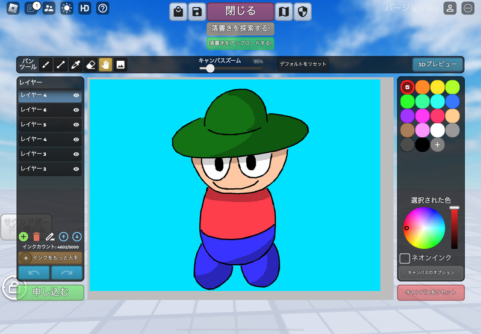Open the friends list icon
The height and width of the screenshot is (334, 481).
49,8
